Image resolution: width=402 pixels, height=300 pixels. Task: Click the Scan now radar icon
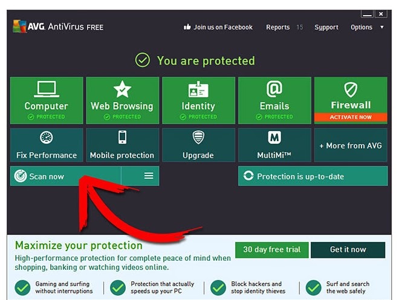21,176
